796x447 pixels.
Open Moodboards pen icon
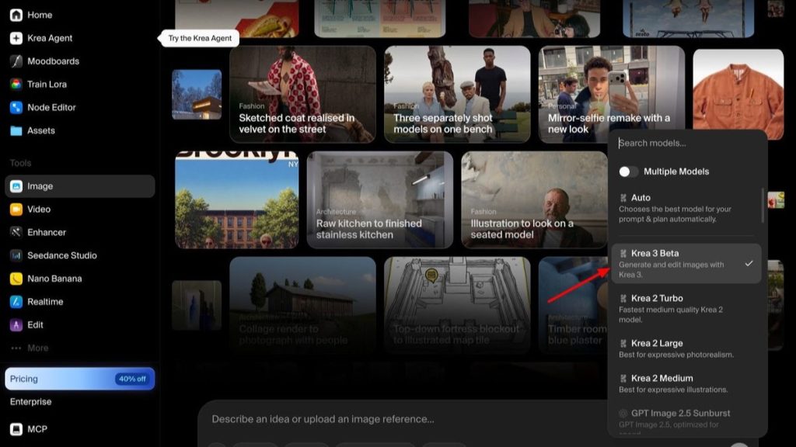[16, 61]
